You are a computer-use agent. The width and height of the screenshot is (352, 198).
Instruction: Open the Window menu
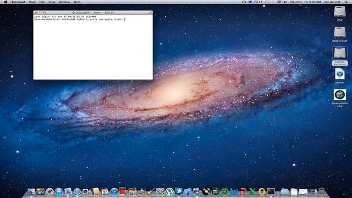pos(64,2)
